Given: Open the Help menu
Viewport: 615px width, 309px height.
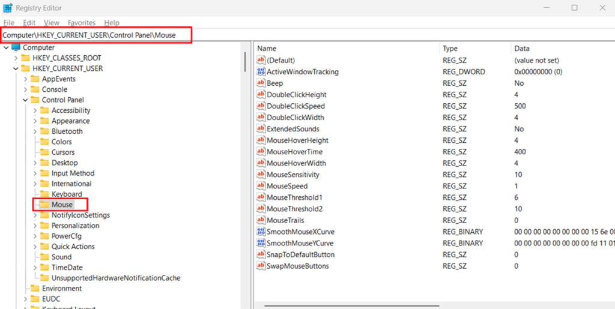Looking at the screenshot, I should coord(112,23).
